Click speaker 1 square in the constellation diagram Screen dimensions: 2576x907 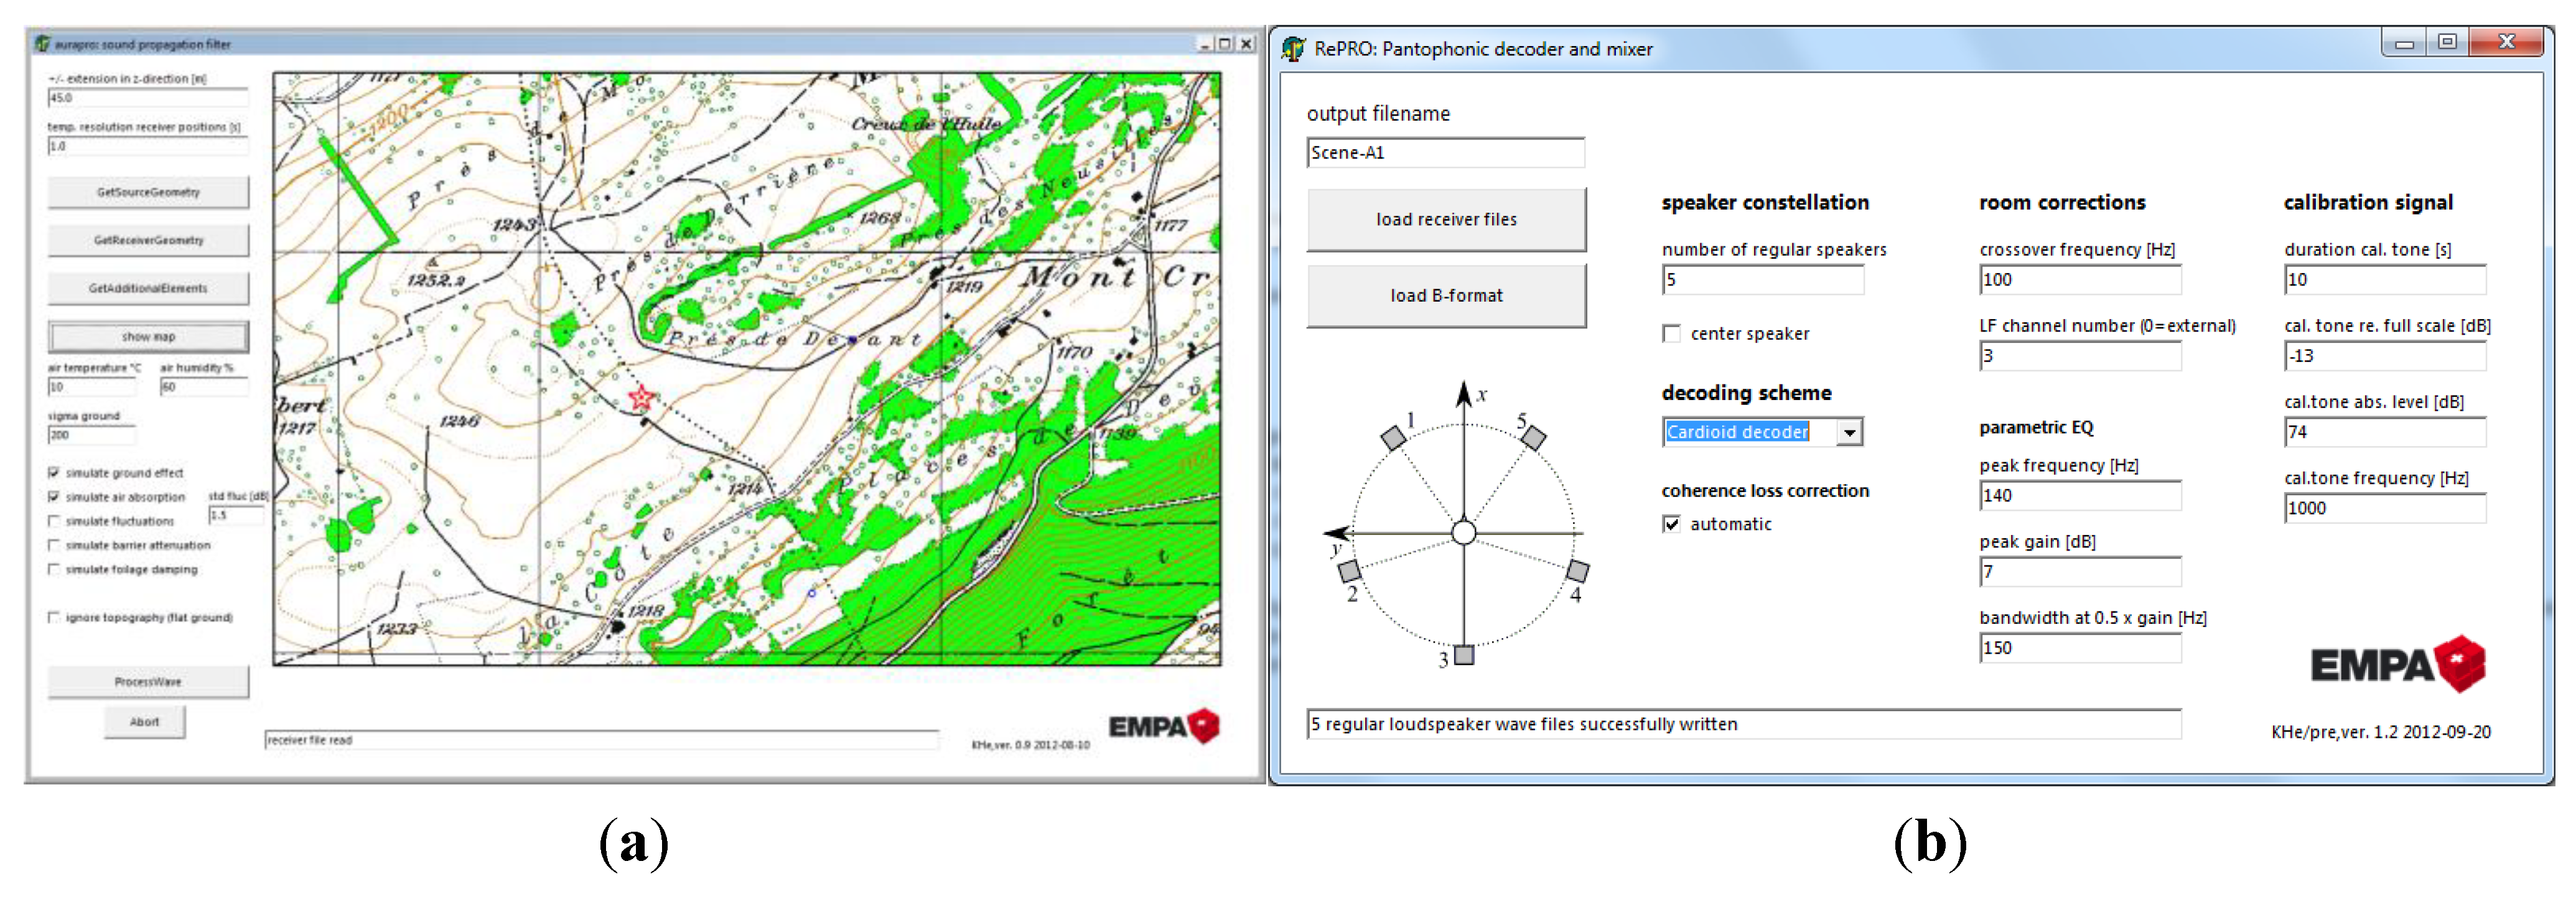(x=1393, y=437)
